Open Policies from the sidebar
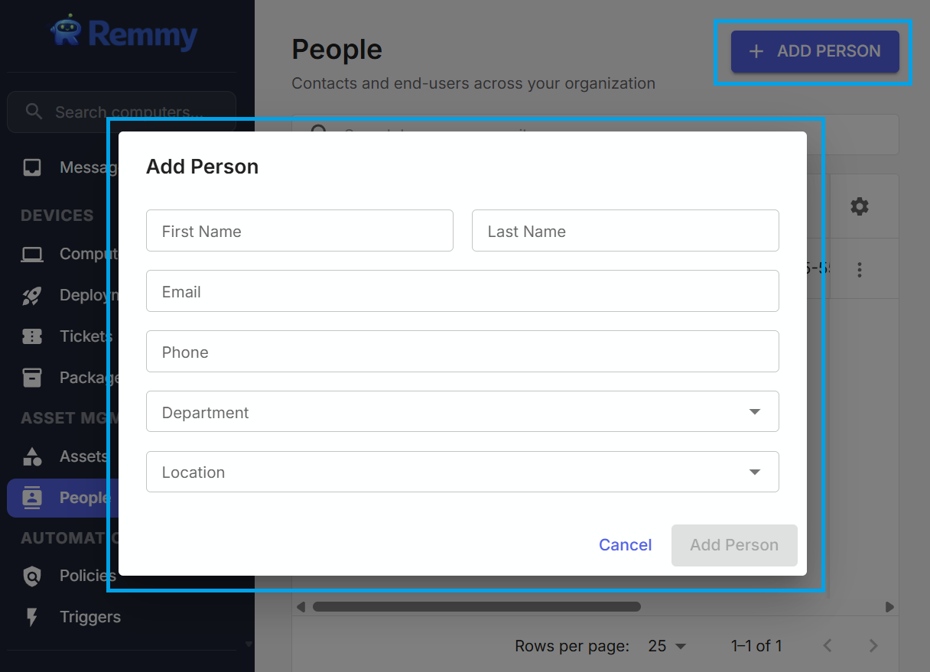 pos(33,576)
